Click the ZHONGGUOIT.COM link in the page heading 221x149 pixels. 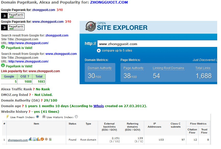click(109, 2)
